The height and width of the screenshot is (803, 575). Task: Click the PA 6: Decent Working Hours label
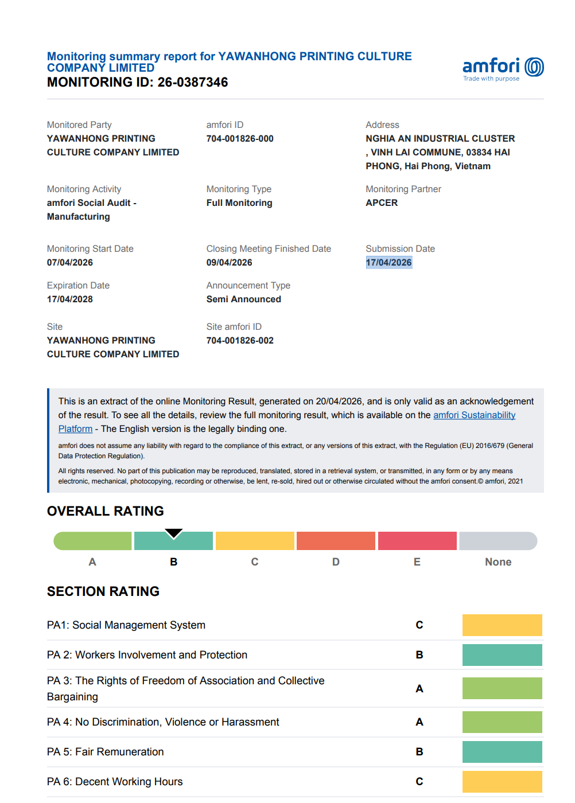(x=115, y=782)
